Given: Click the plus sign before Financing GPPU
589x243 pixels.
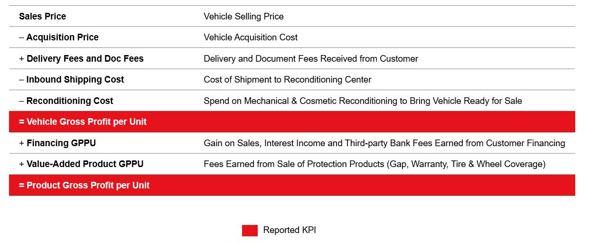Looking at the screenshot, I should click(x=21, y=143).
